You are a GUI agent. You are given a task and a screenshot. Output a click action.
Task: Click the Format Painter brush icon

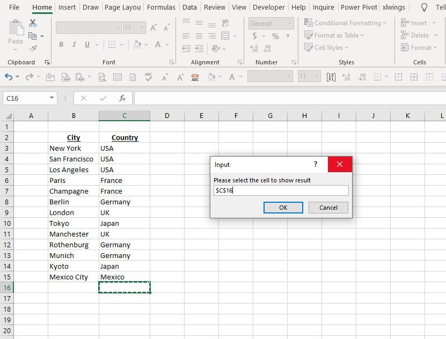coord(33,49)
